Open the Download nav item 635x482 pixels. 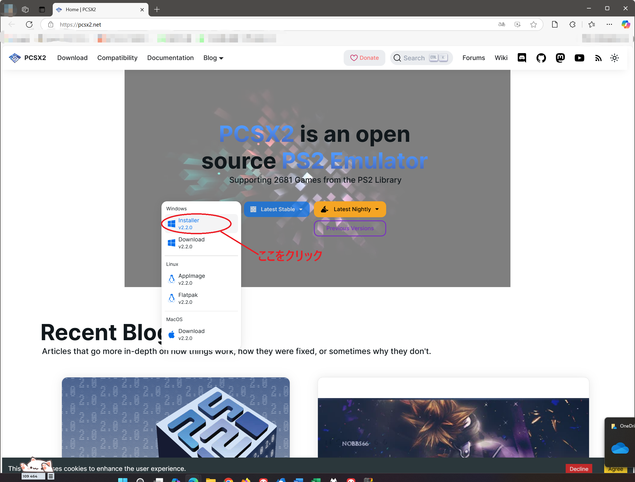click(x=72, y=58)
